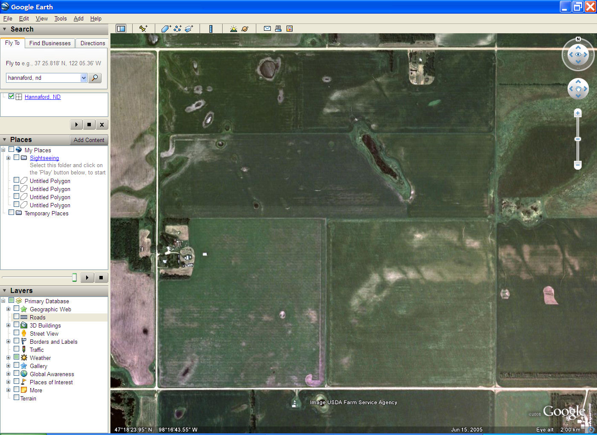The width and height of the screenshot is (597, 435).
Task: Open the Hannaford, ND result link
Action: pos(43,97)
